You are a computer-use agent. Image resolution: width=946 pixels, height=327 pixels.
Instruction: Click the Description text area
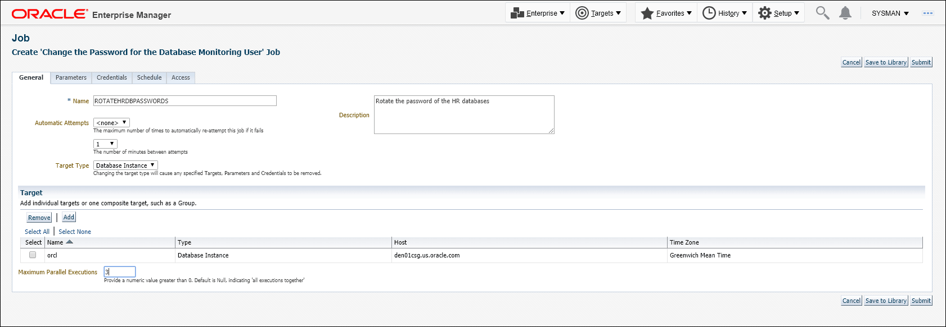click(x=464, y=114)
